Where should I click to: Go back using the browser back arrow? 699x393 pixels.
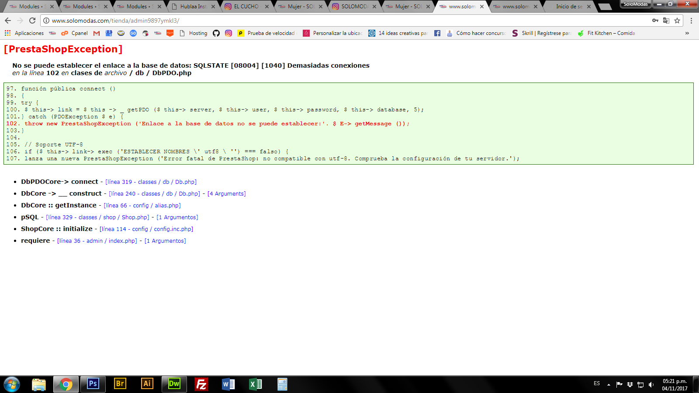[x=8, y=21]
